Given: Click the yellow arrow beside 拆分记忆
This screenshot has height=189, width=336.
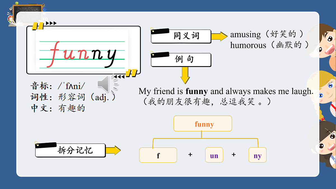Looking at the screenshot, I should point(113,150).
